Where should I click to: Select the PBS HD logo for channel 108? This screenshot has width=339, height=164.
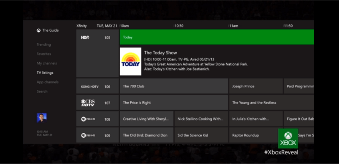88,119
